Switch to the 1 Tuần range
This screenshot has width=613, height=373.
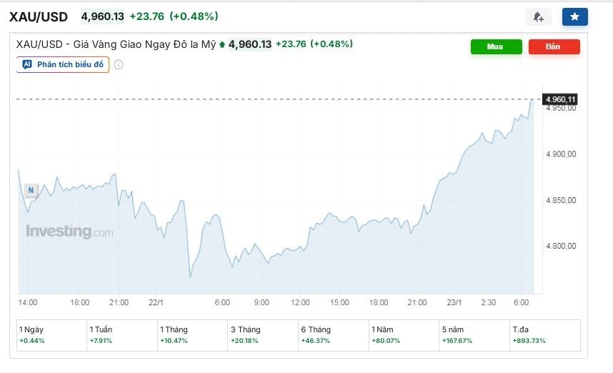tap(121, 334)
